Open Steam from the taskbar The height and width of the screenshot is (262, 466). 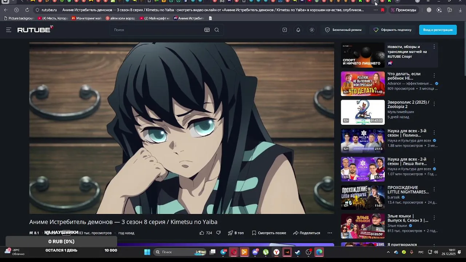click(298, 252)
